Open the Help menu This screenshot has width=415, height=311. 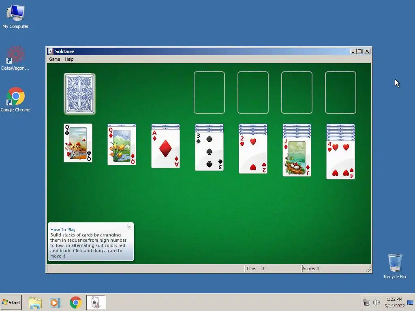pyautogui.click(x=69, y=59)
